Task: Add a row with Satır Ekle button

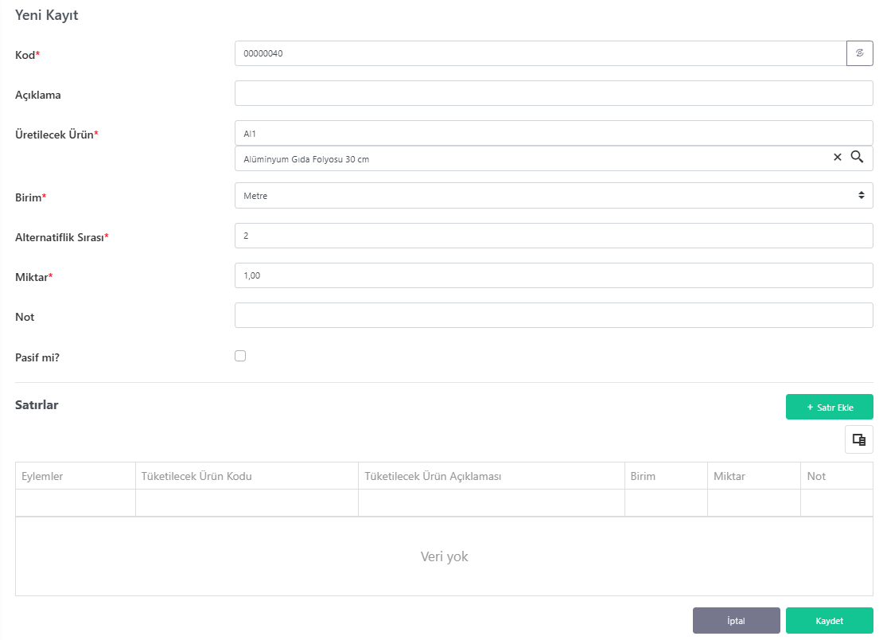Action: (x=830, y=407)
